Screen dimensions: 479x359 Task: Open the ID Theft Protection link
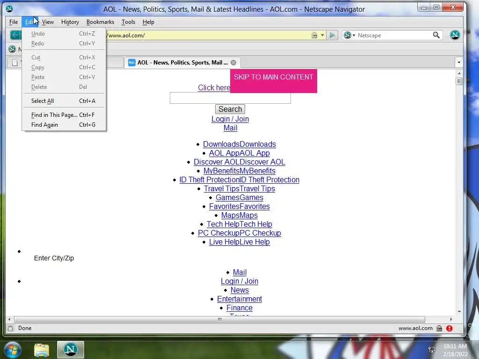239,179
